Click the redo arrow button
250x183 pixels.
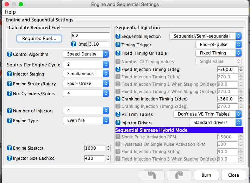pyautogui.click(x=179, y=175)
